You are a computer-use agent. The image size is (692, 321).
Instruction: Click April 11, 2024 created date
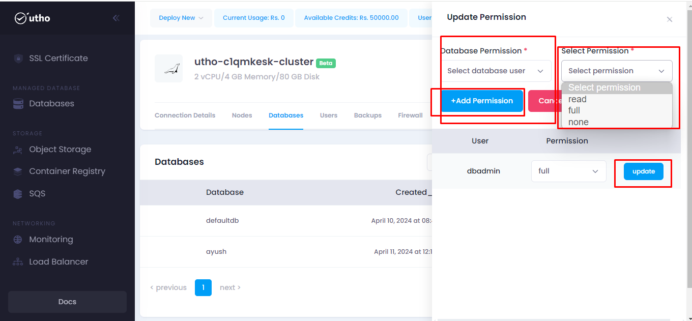coord(403,252)
